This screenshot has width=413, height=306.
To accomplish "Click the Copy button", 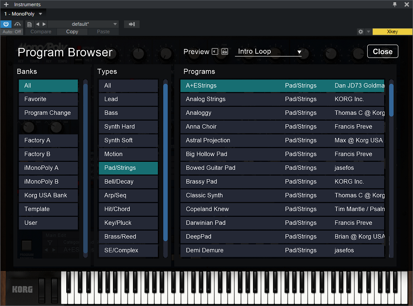I will coord(72,32).
